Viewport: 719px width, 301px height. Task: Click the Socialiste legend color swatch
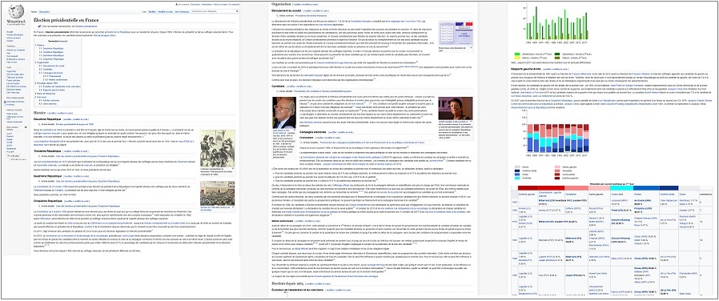[x=557, y=171]
